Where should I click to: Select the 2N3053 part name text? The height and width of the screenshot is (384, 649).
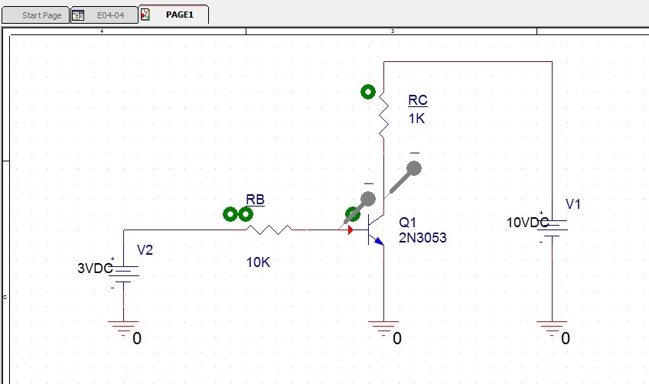coord(422,238)
